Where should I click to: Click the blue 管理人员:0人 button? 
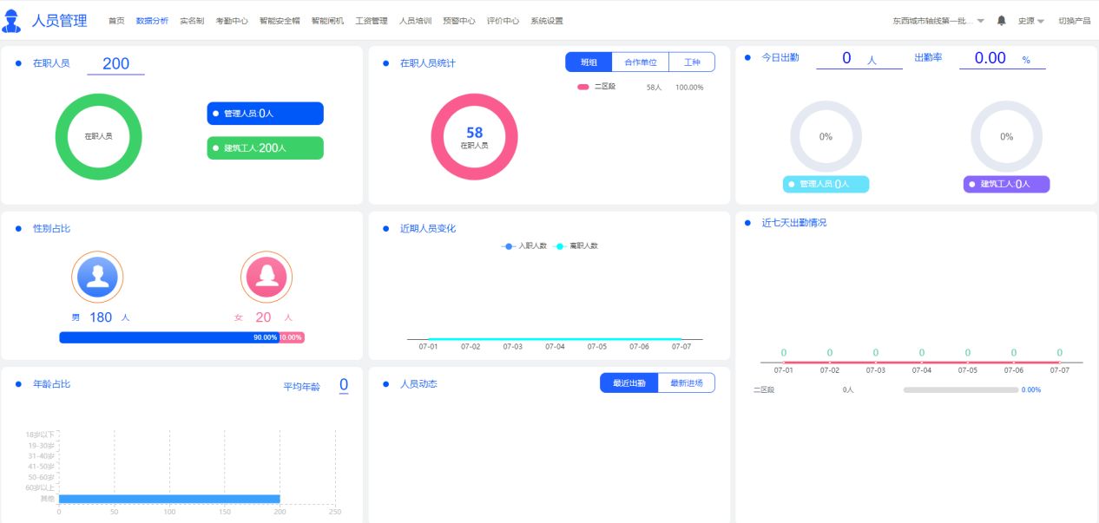tap(265, 114)
